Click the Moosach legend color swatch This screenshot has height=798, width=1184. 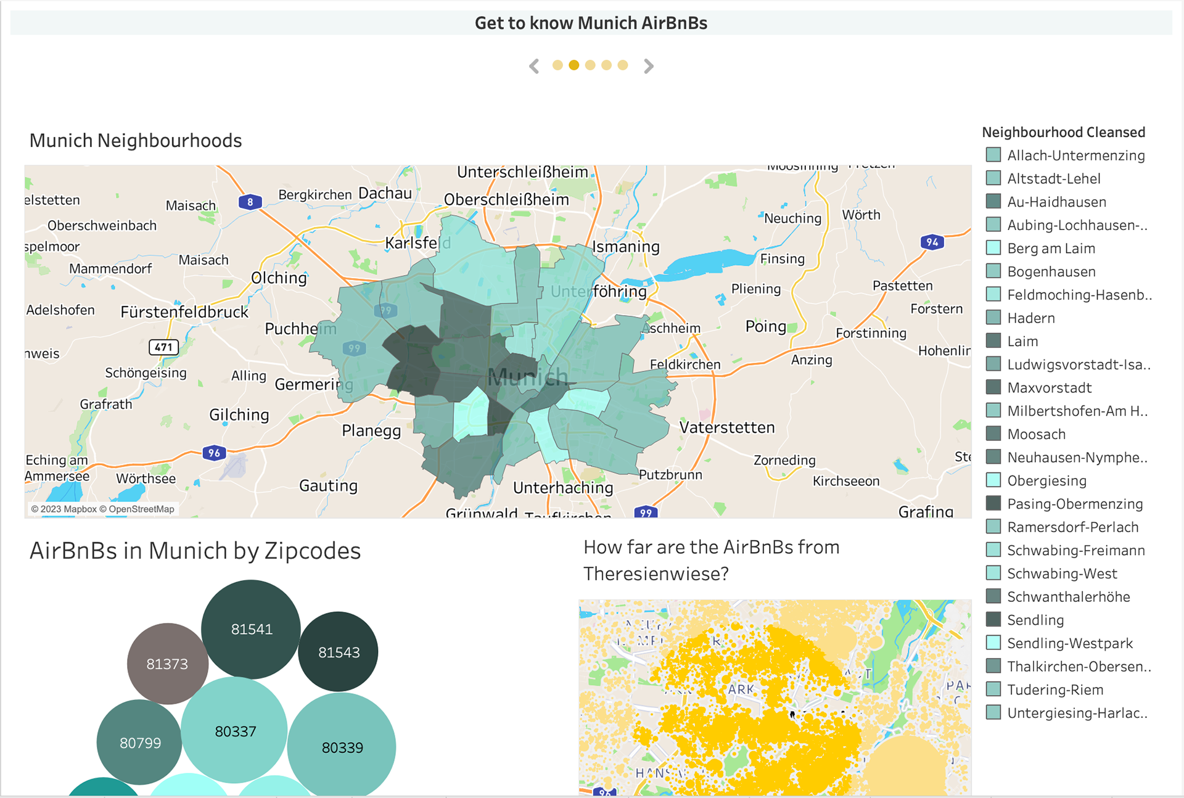coord(993,434)
